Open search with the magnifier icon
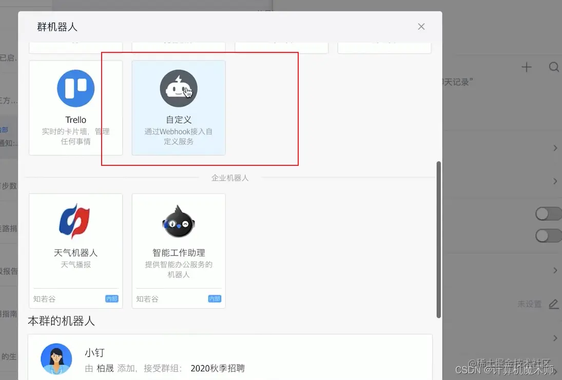 (x=553, y=67)
